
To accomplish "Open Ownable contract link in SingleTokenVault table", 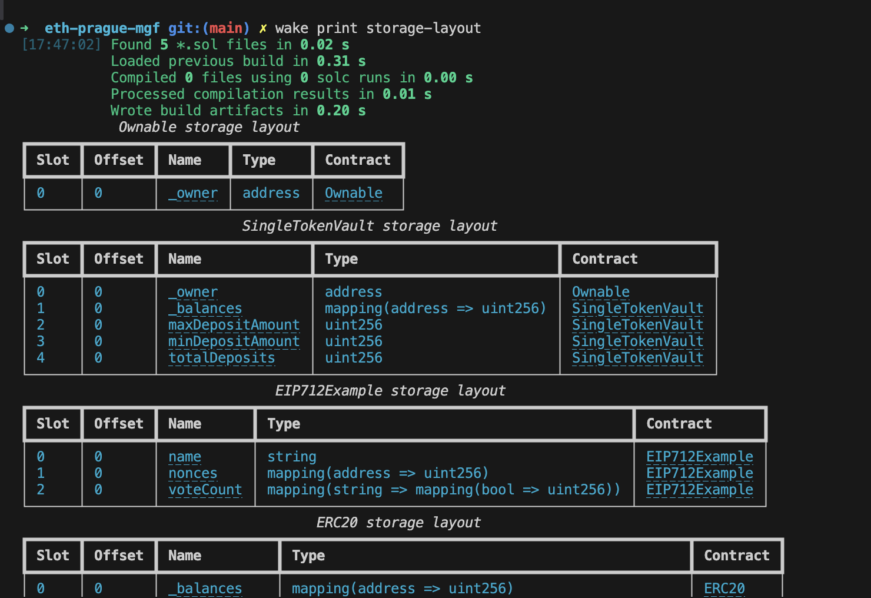I will [x=600, y=292].
